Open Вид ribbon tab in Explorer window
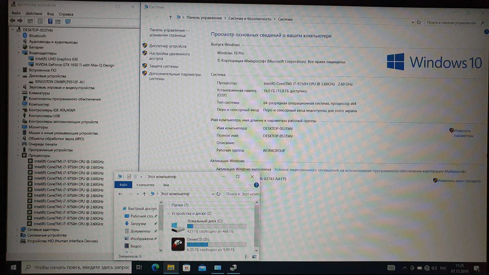Screen dimensions: 489x275 166,185
